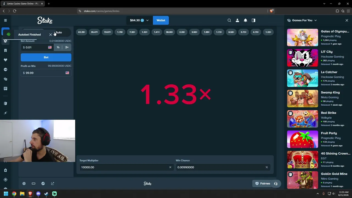352x198 pixels.
Task: Open Fairness verification
Action: (262, 183)
